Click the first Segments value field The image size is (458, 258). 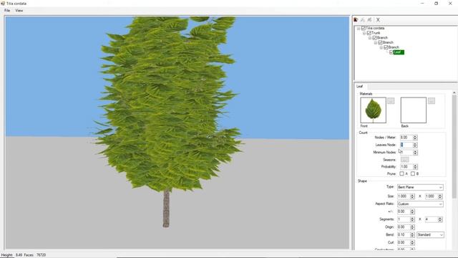[x=404, y=219]
